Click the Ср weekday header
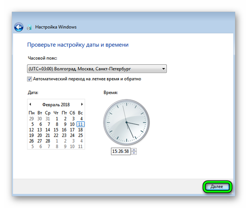The image size is (247, 208). pos(48,113)
